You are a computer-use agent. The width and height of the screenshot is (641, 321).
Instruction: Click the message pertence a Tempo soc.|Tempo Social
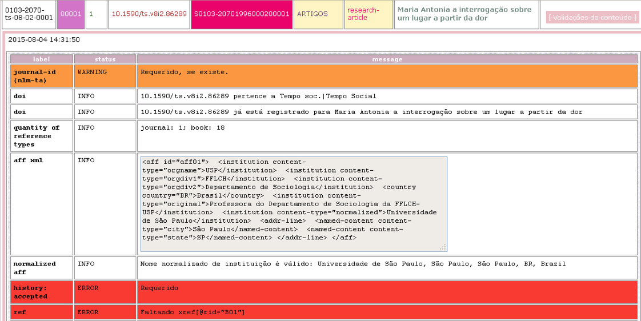pos(387,96)
